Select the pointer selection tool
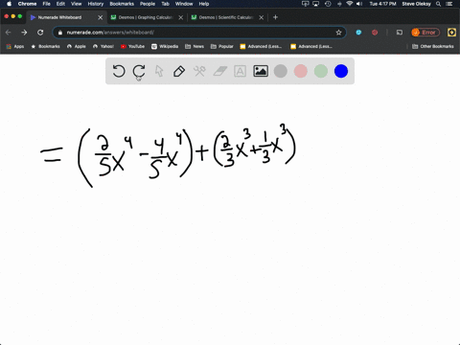This screenshot has height=345, width=460. pyautogui.click(x=159, y=71)
